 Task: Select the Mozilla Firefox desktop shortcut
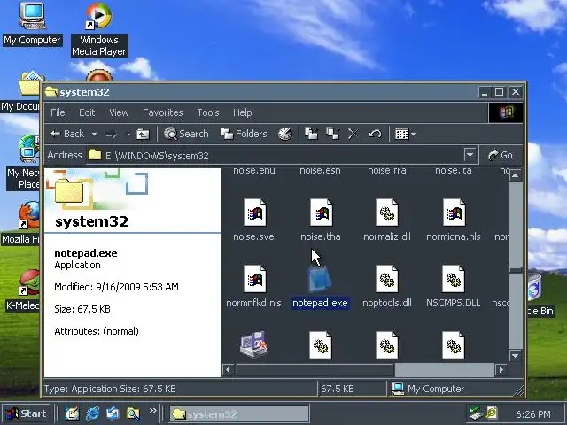pyautogui.click(x=21, y=223)
